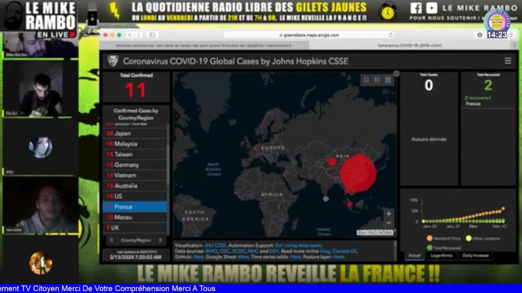The height and width of the screenshot is (293, 522).
Task: Click the Mike Rambo webcam thumbnail
Action: point(40,46)
